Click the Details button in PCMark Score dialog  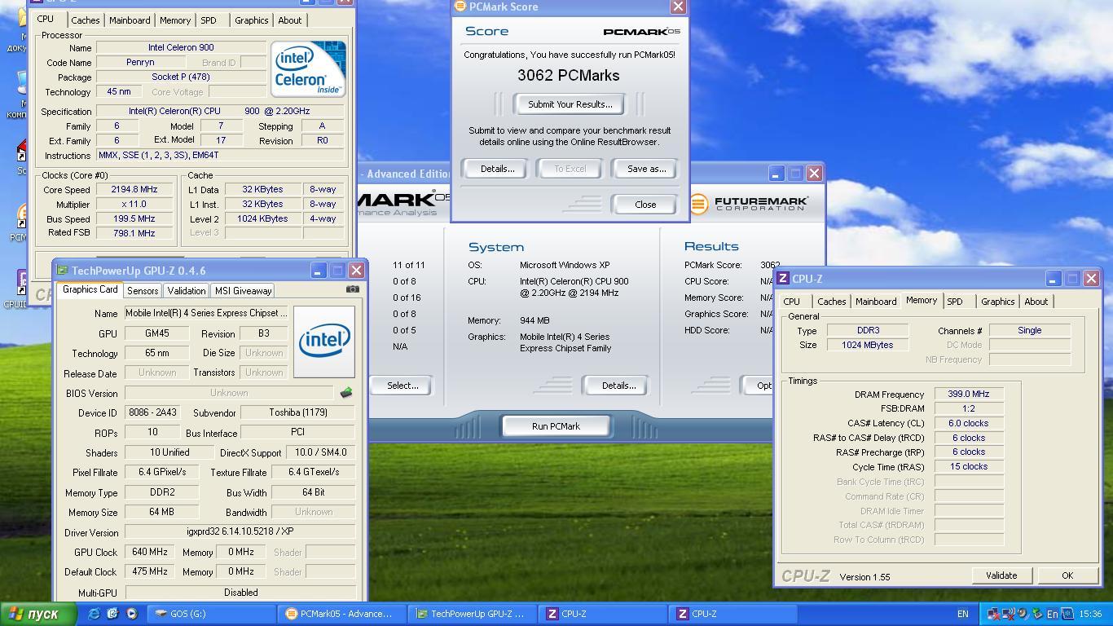tap(497, 169)
